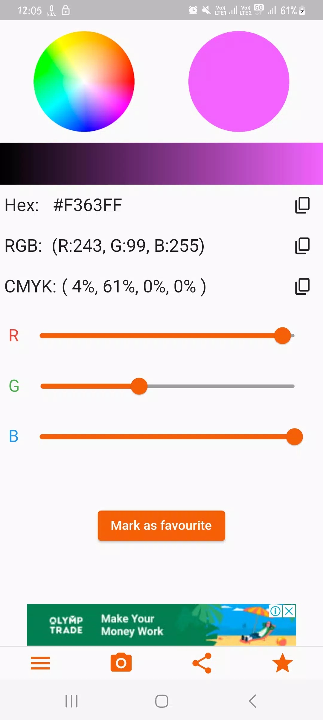Open the camera color picker
Screen dimensions: 323x720
121,662
